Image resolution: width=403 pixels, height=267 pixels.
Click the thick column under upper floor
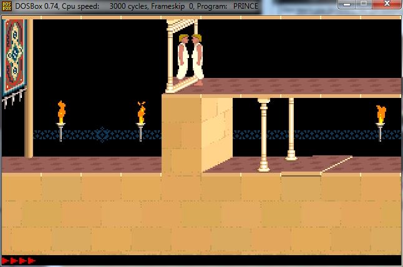pos(264,135)
